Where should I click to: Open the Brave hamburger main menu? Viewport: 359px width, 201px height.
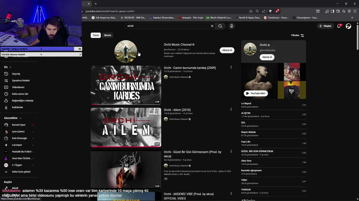(x=355, y=11)
